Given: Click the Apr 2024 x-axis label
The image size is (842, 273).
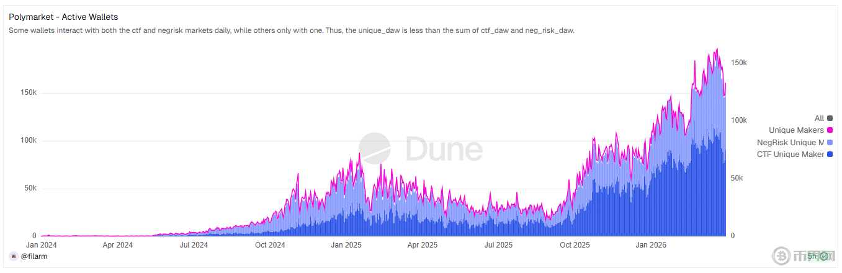Looking at the screenshot, I should (x=117, y=245).
